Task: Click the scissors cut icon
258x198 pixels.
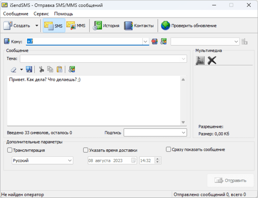Action: coord(42,69)
